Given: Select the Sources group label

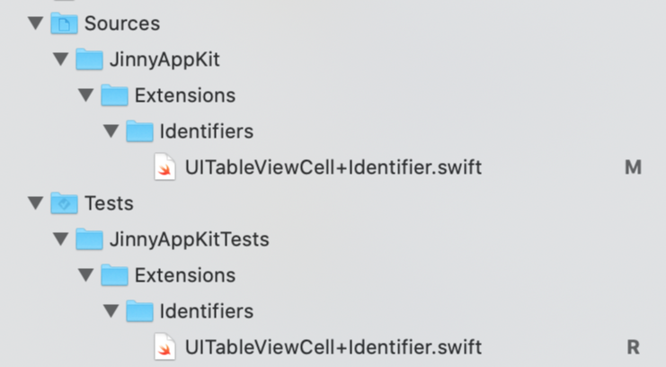Looking at the screenshot, I should pyautogui.click(x=122, y=23).
